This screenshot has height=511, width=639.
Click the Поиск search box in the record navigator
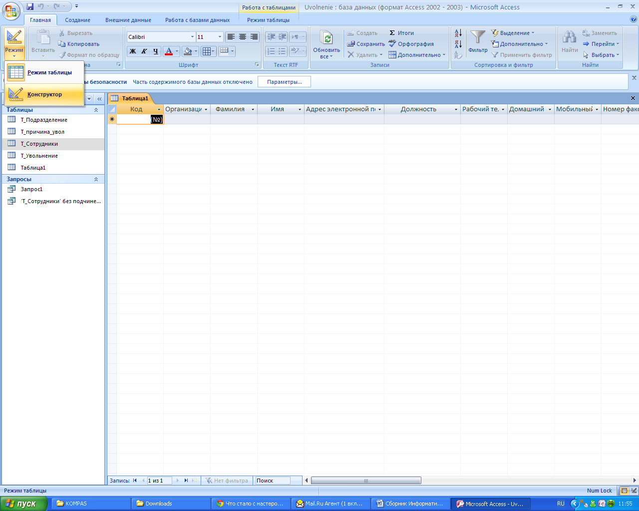coord(272,481)
